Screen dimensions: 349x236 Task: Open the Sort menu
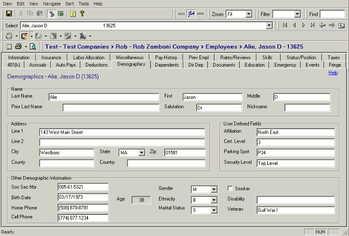(69, 4)
